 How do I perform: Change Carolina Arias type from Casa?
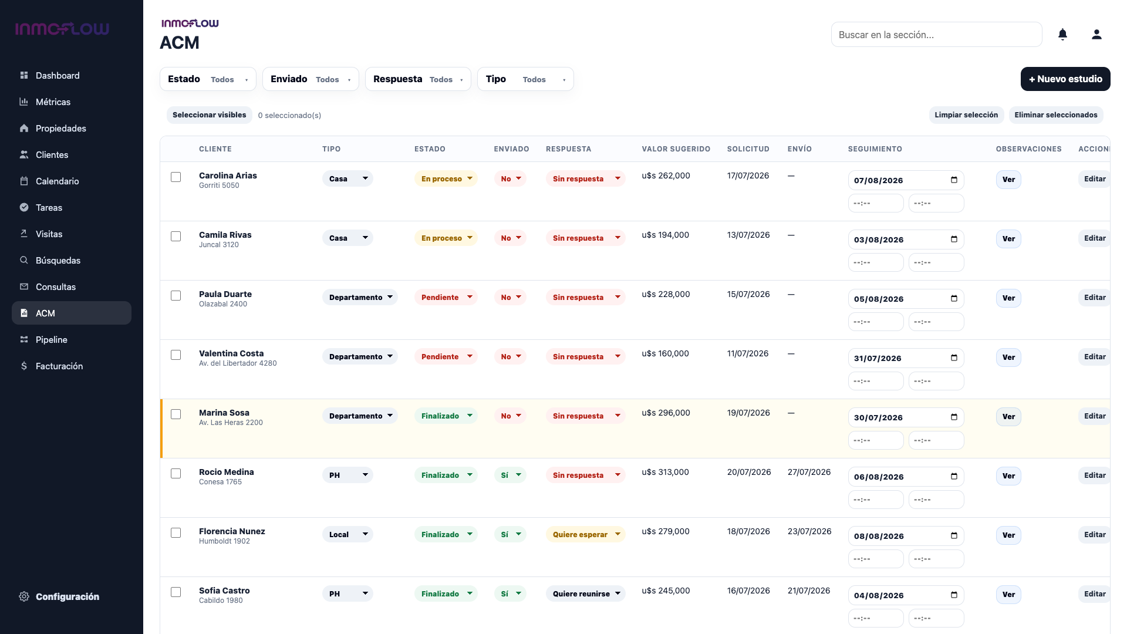pyautogui.click(x=347, y=178)
